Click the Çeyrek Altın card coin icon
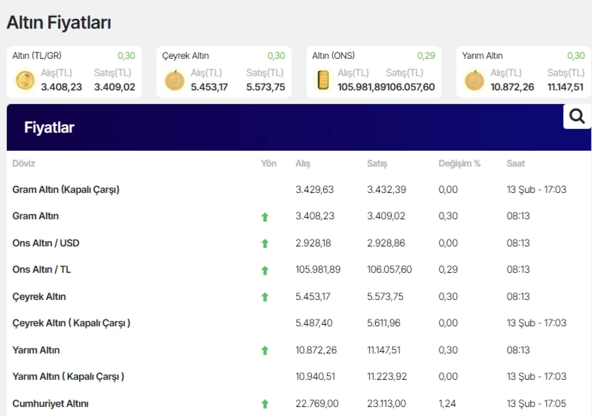Image resolution: width=592 pixels, height=416 pixels. (175, 81)
